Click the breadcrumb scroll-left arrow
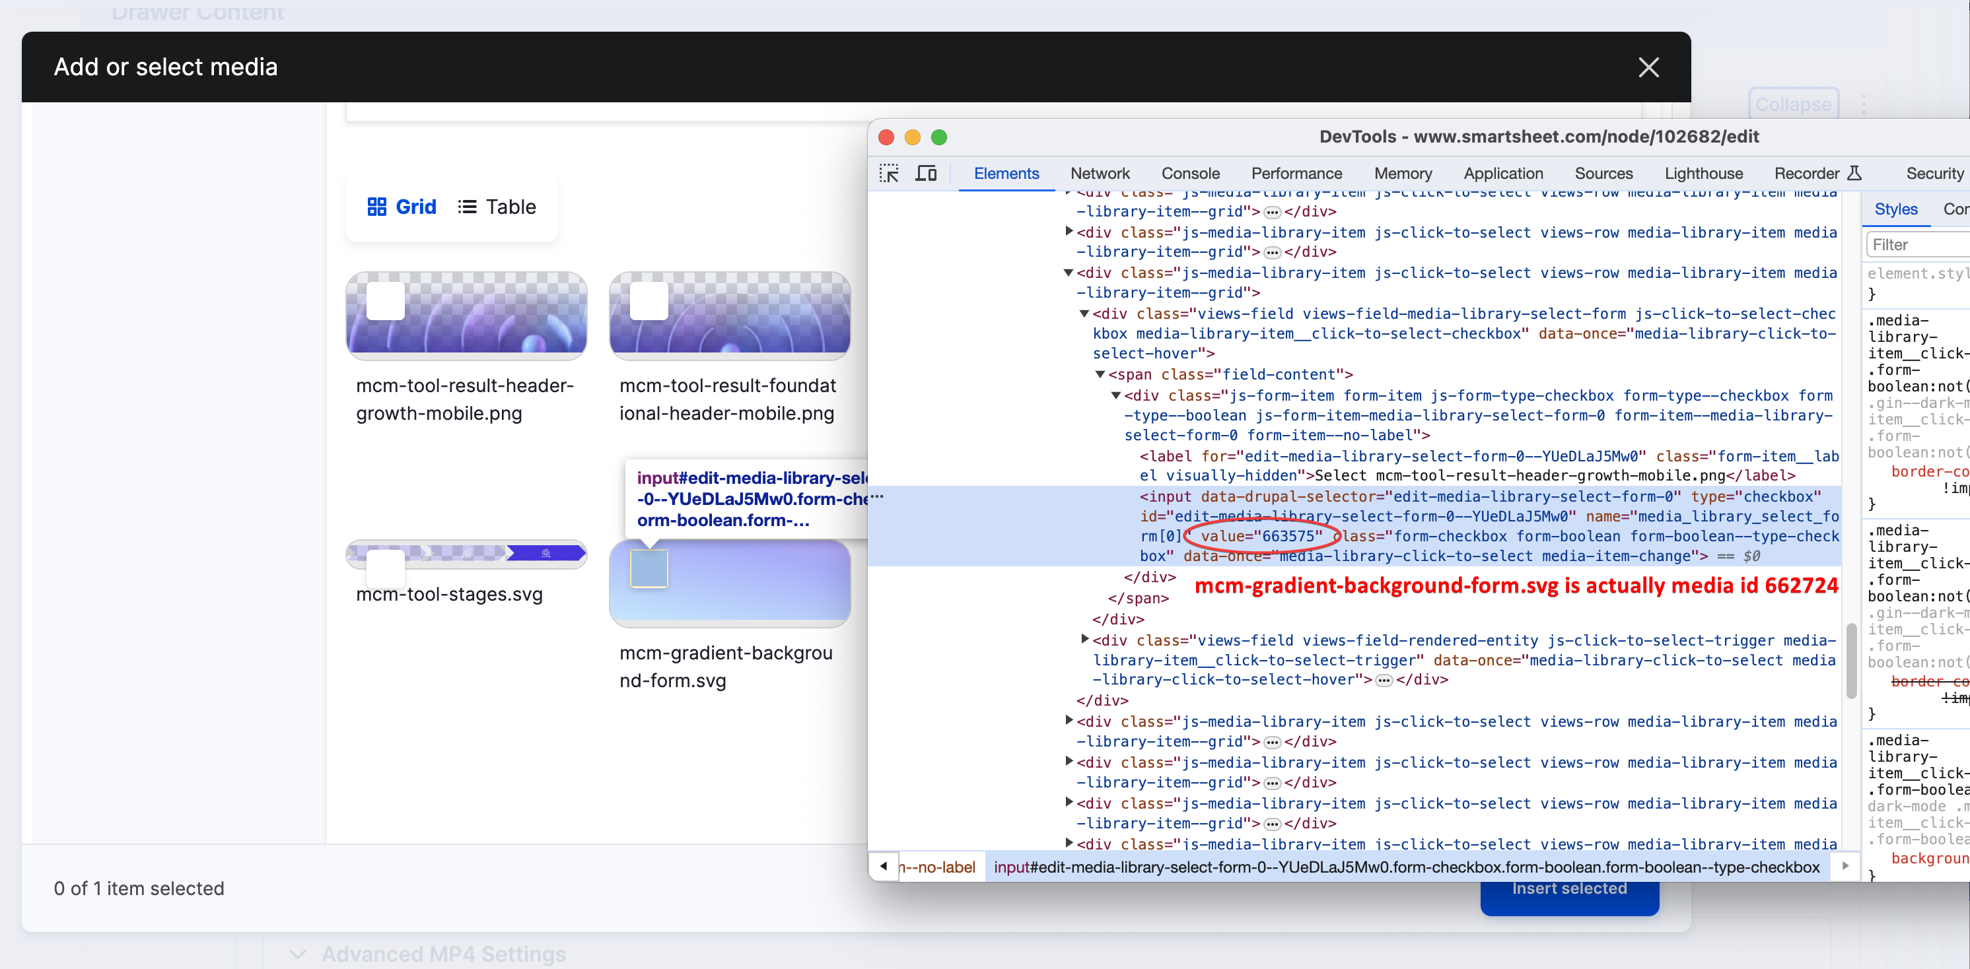 [883, 866]
